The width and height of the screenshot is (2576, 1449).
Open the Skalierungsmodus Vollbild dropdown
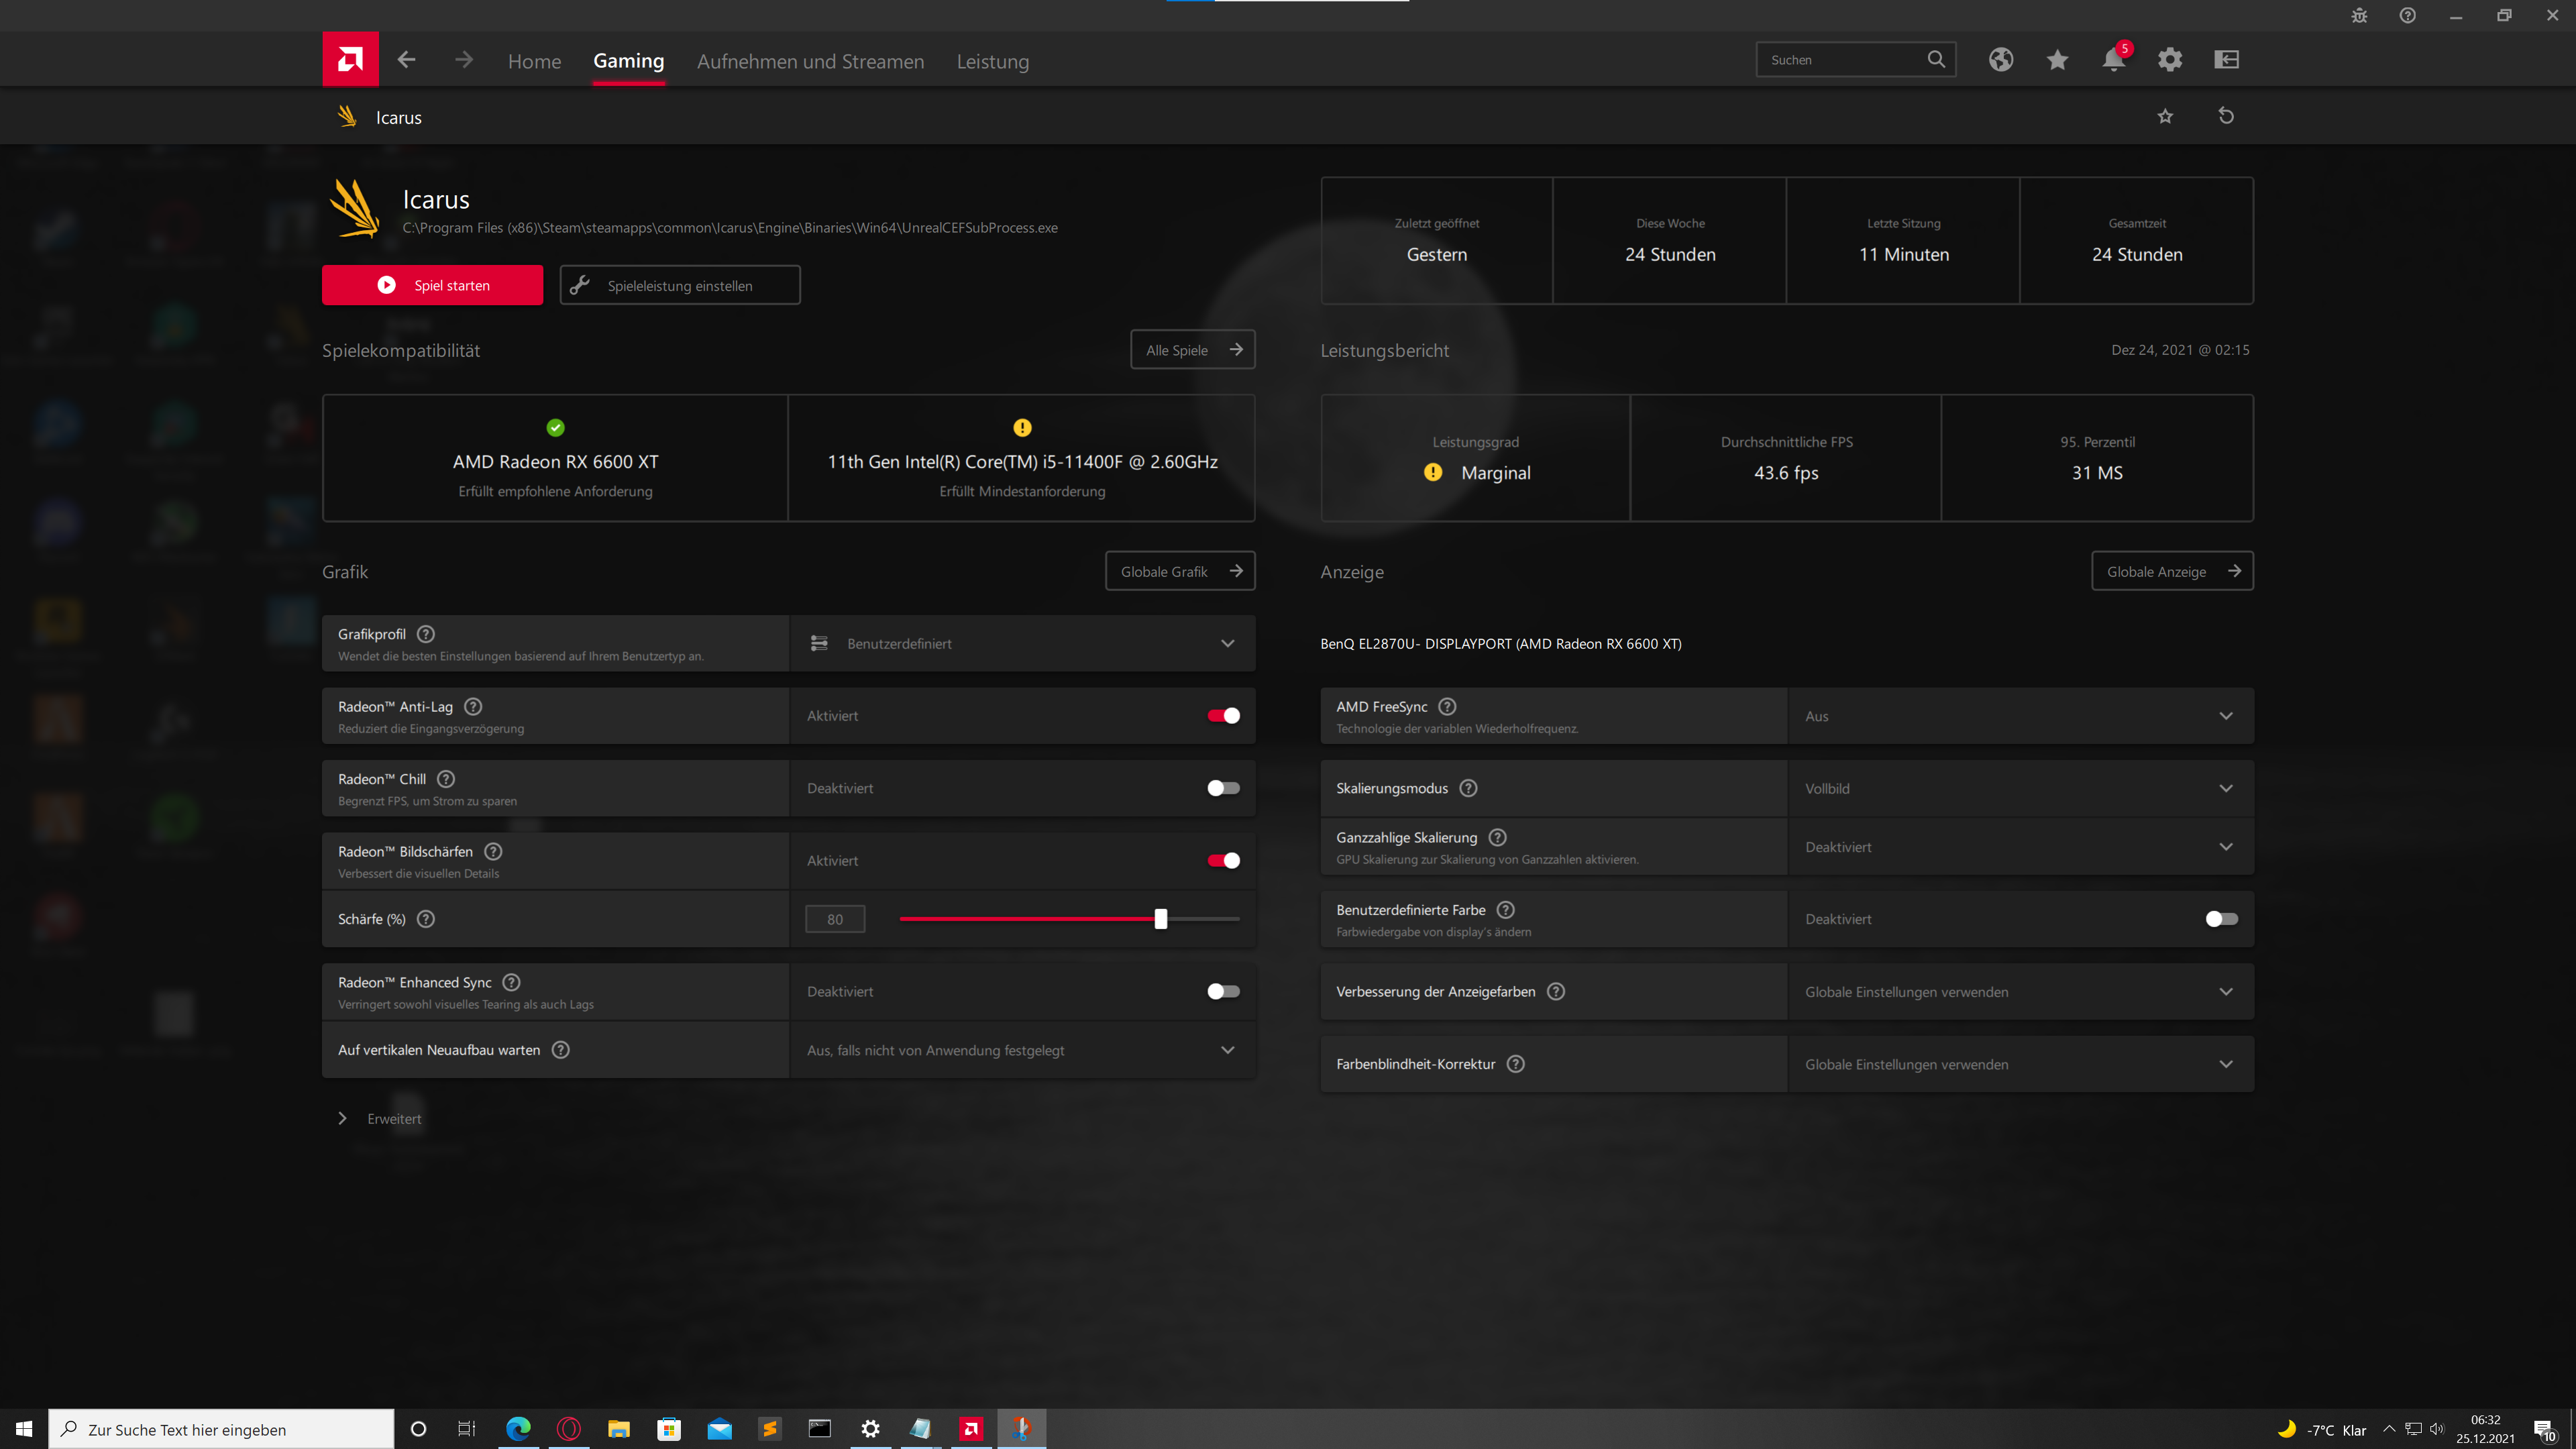point(2020,788)
